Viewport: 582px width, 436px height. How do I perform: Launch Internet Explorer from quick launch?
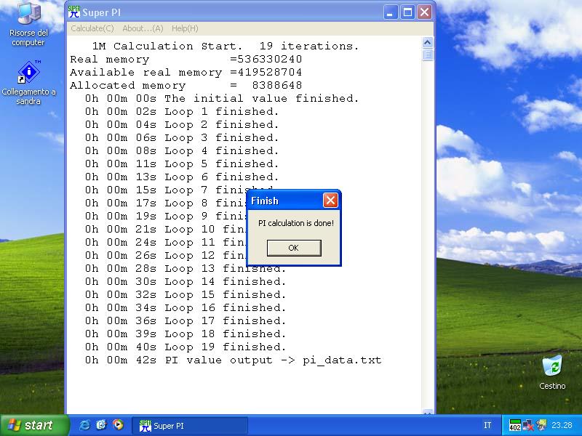tap(84, 425)
